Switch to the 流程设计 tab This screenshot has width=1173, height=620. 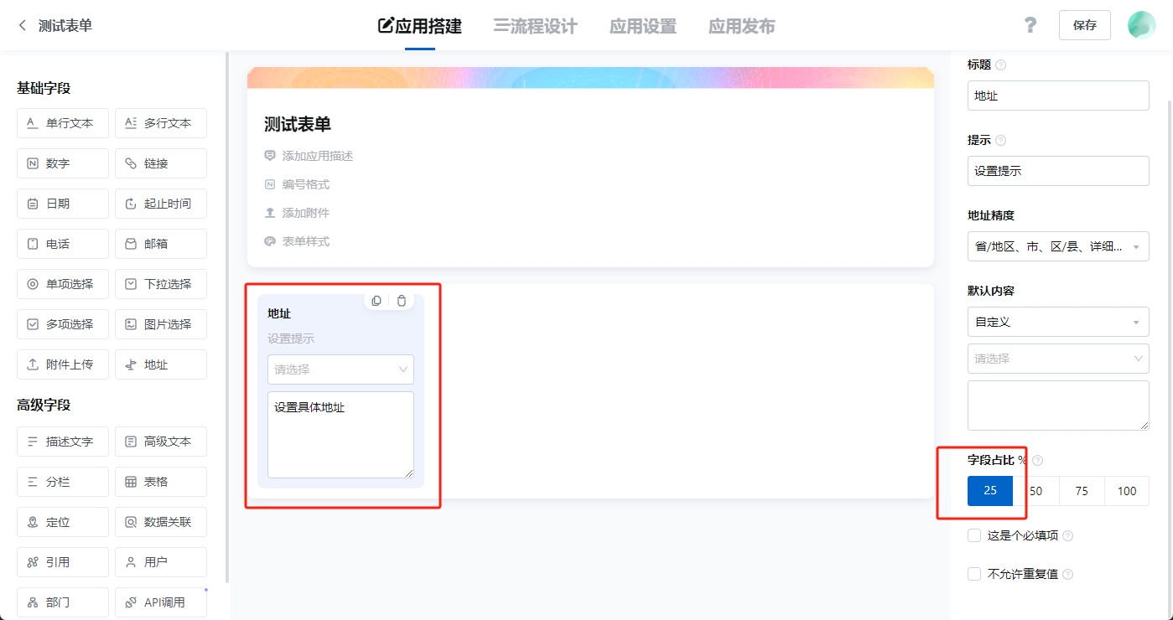point(535,26)
